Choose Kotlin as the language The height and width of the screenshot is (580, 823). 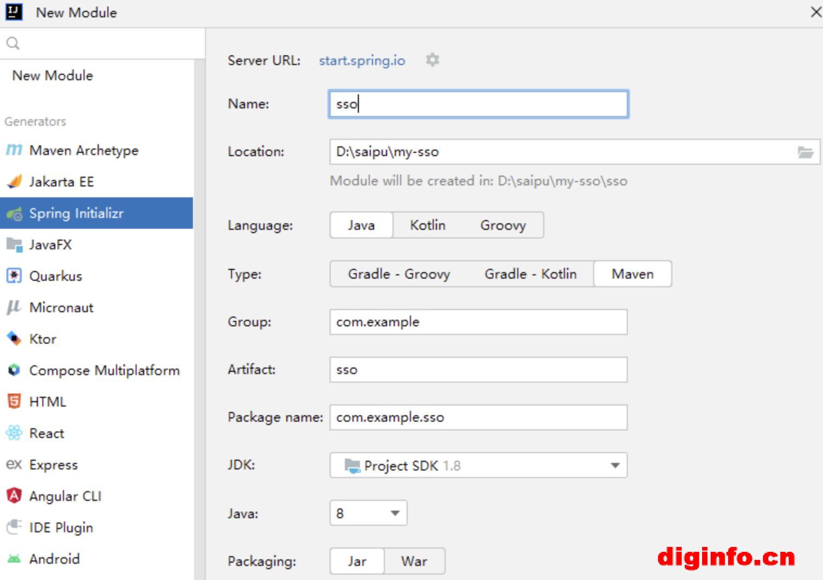427,225
